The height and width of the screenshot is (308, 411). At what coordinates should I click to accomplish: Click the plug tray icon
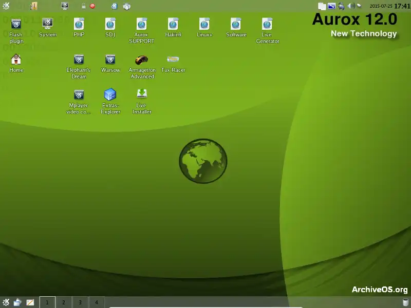359,6
